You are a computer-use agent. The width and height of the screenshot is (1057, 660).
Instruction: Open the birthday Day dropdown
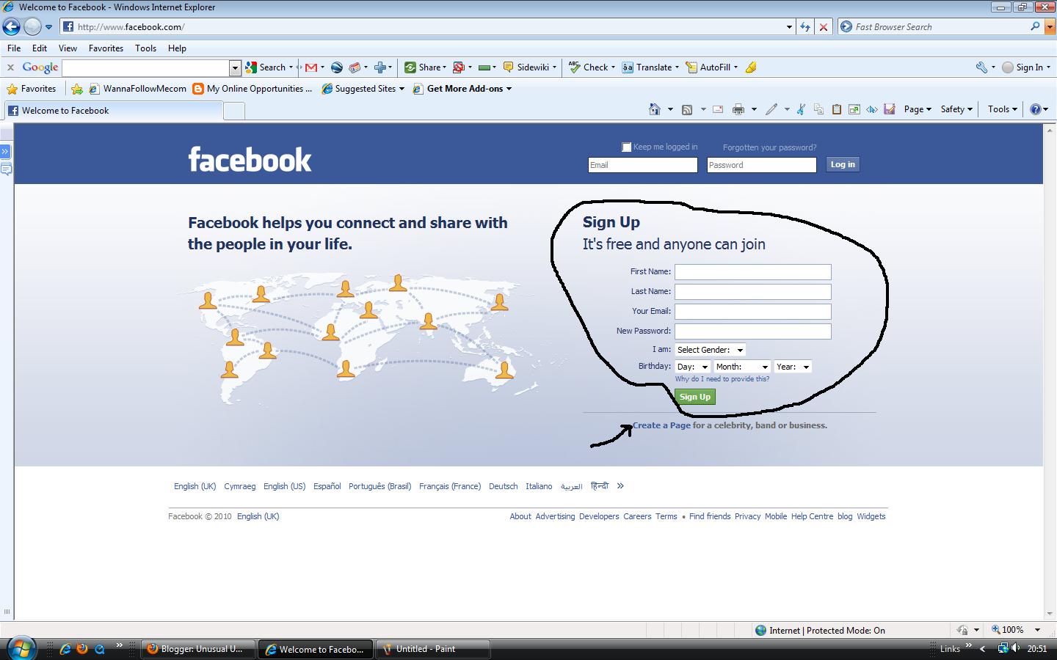click(x=692, y=367)
